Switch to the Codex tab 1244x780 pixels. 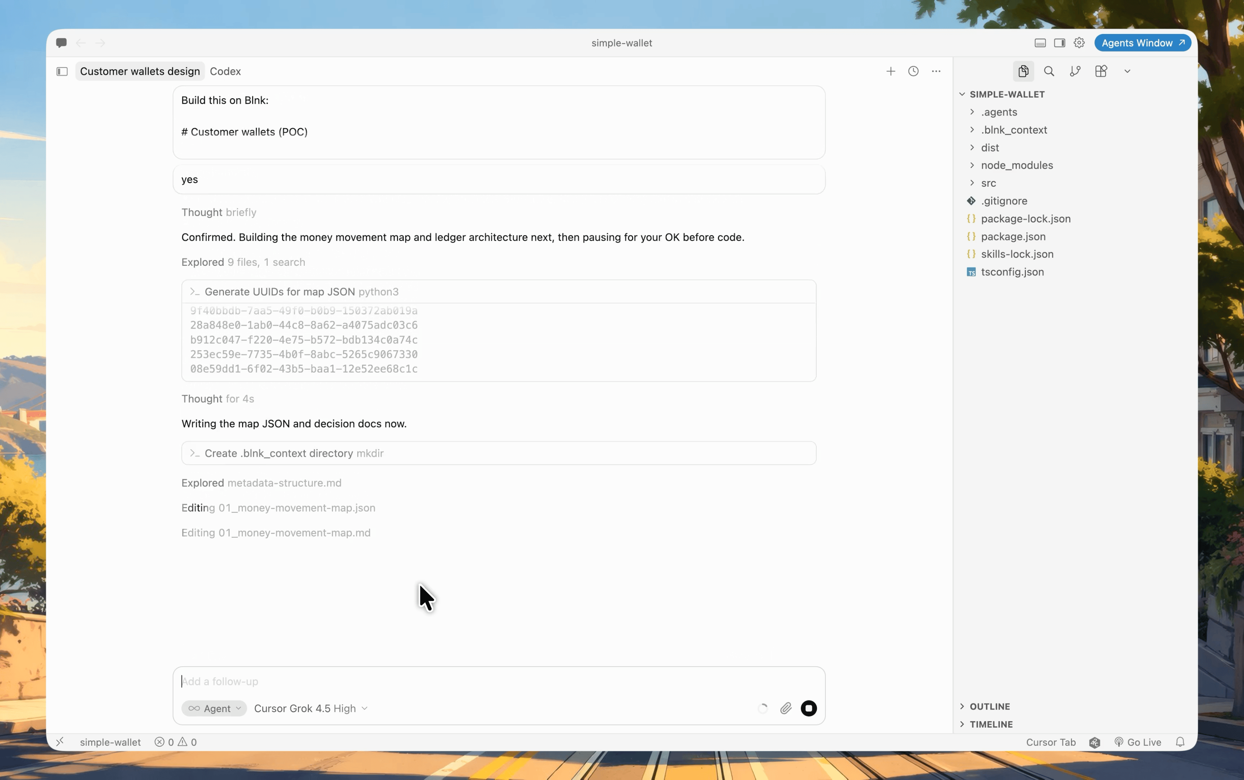pos(225,71)
